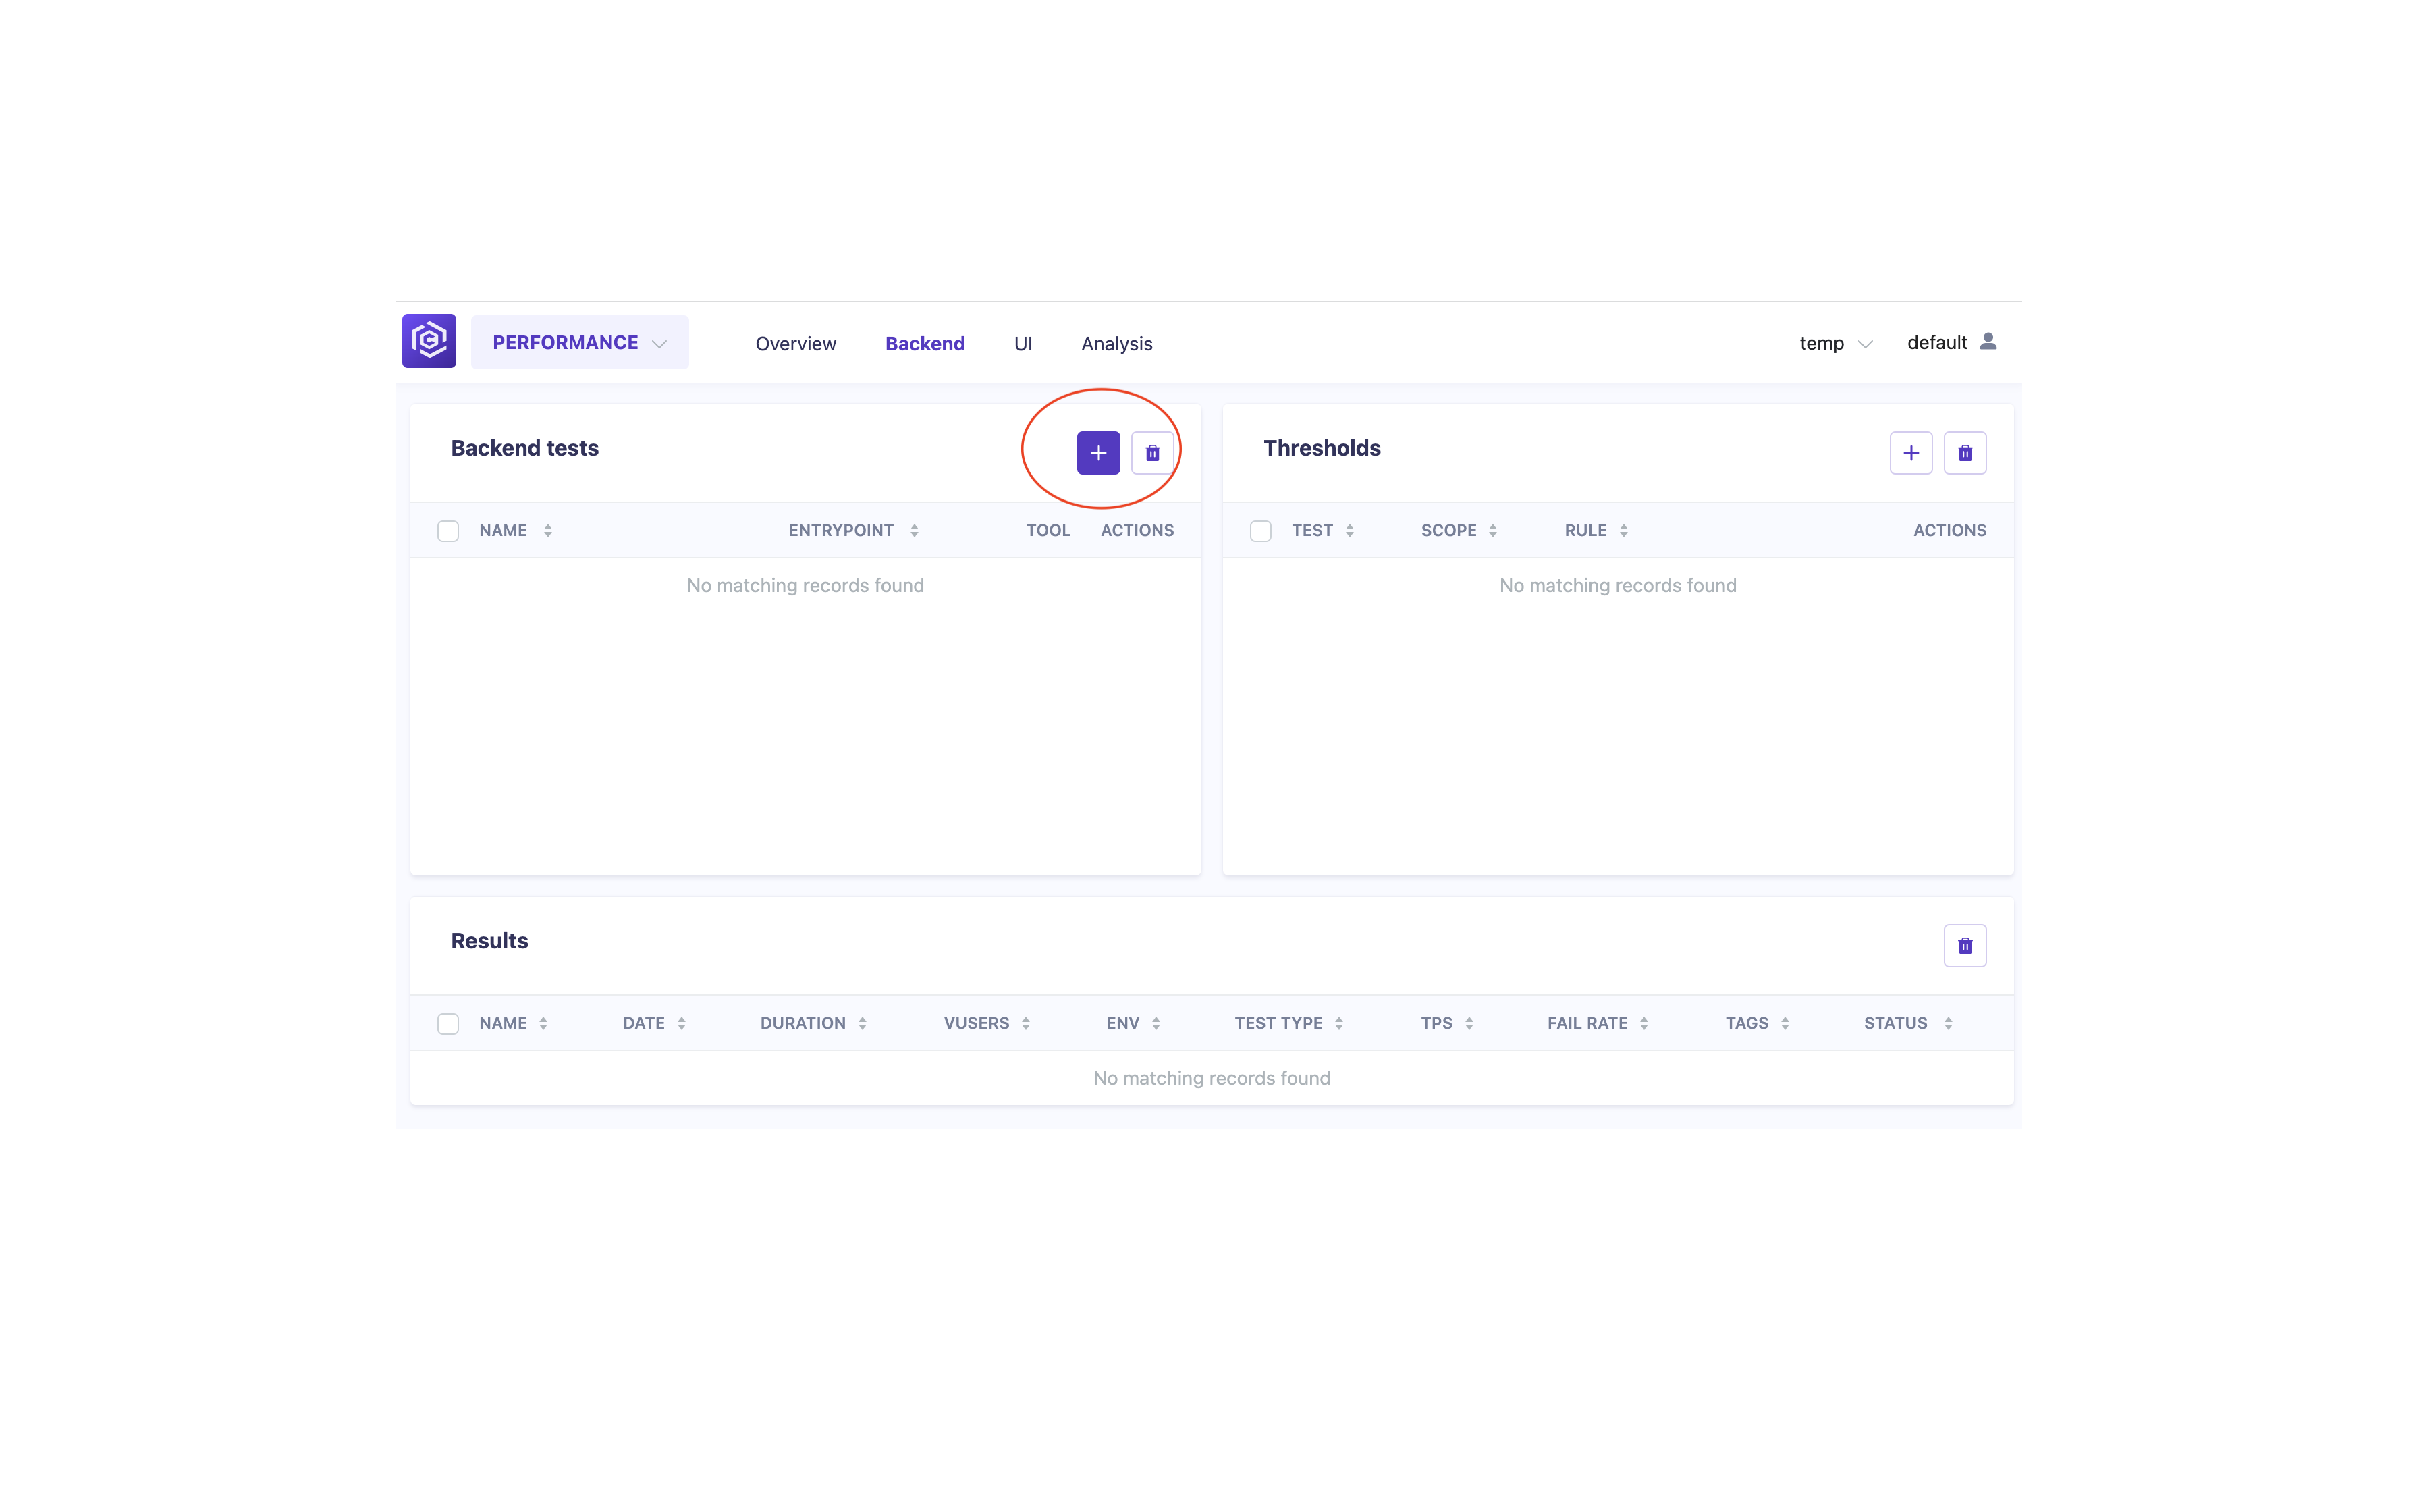2419x1512 pixels.
Task: Delete selected results with the trash icon
Action: tap(1964, 946)
